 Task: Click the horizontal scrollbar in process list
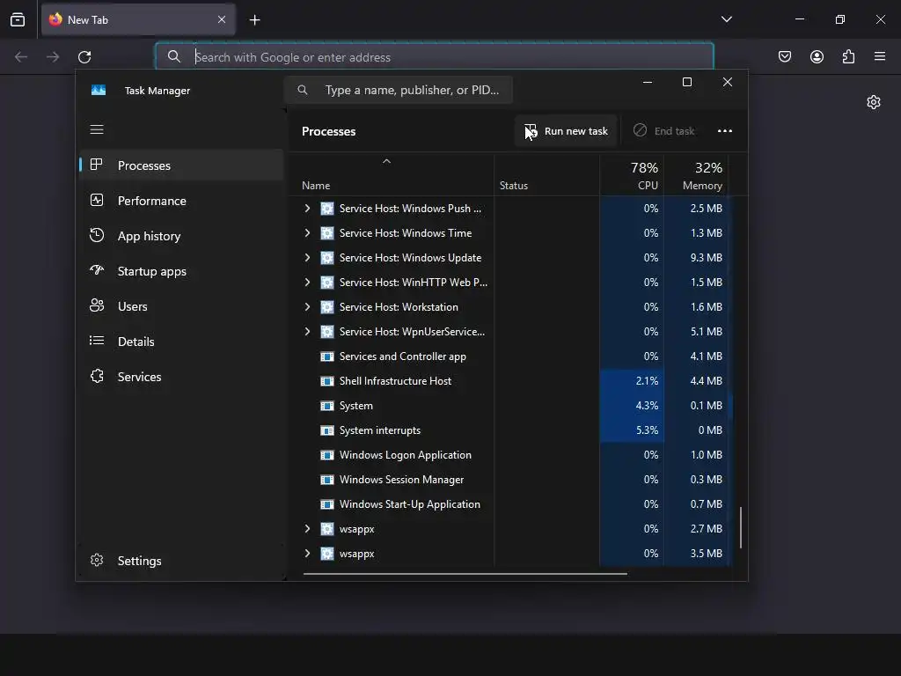point(465,573)
